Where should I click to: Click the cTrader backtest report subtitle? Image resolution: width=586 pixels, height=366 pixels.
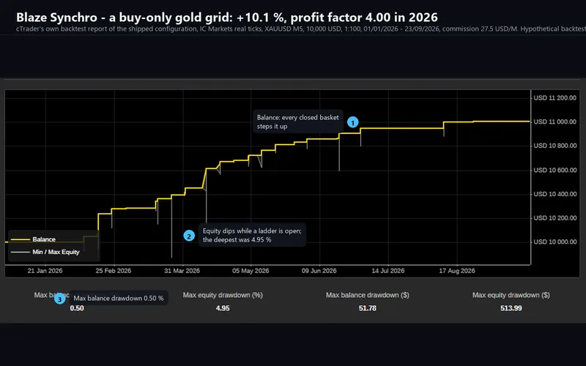[301, 29]
